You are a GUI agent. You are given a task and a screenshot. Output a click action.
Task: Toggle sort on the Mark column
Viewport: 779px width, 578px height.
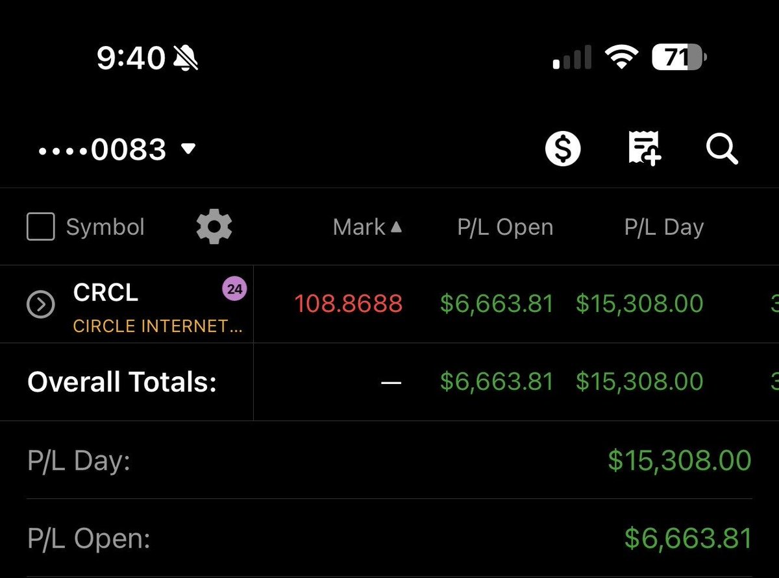[367, 227]
